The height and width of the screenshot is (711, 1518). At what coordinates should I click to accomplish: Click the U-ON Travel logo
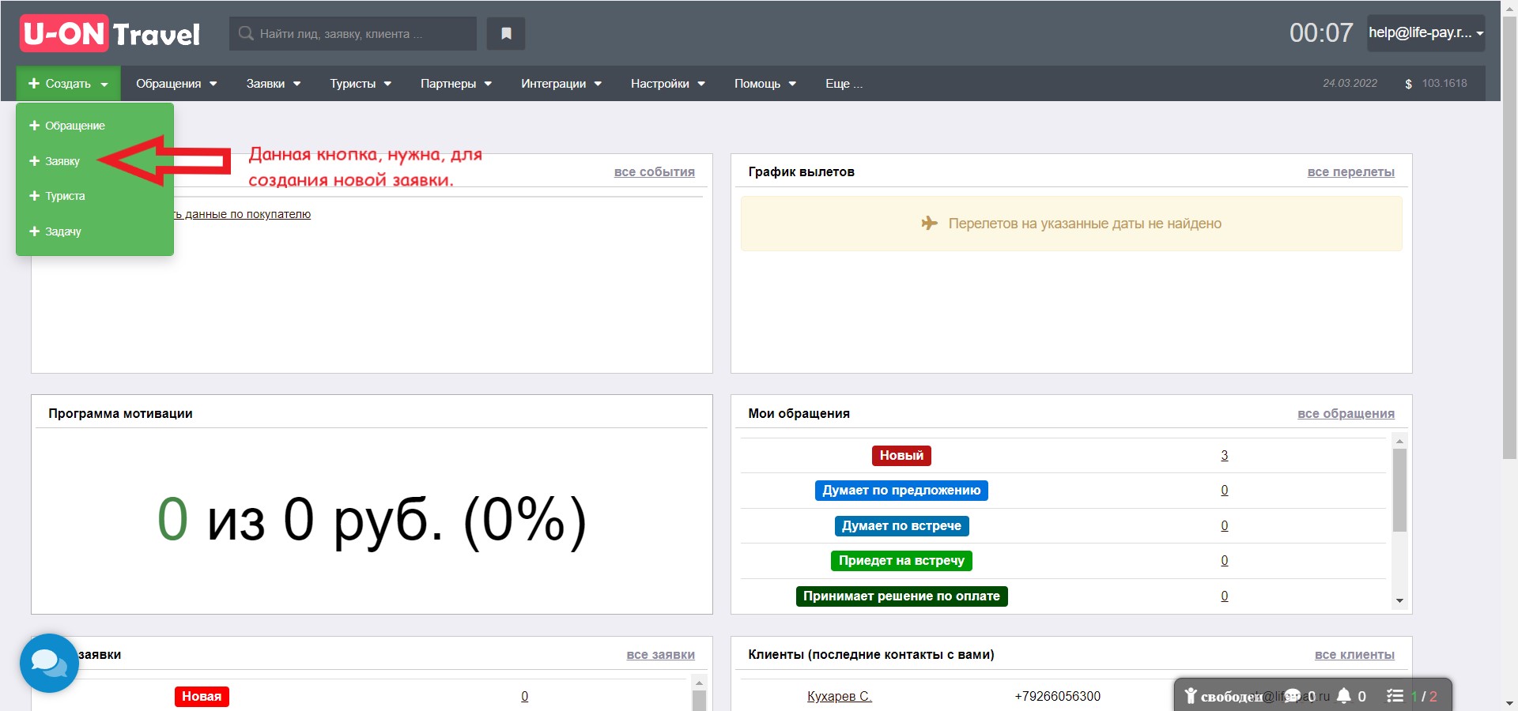pos(110,33)
